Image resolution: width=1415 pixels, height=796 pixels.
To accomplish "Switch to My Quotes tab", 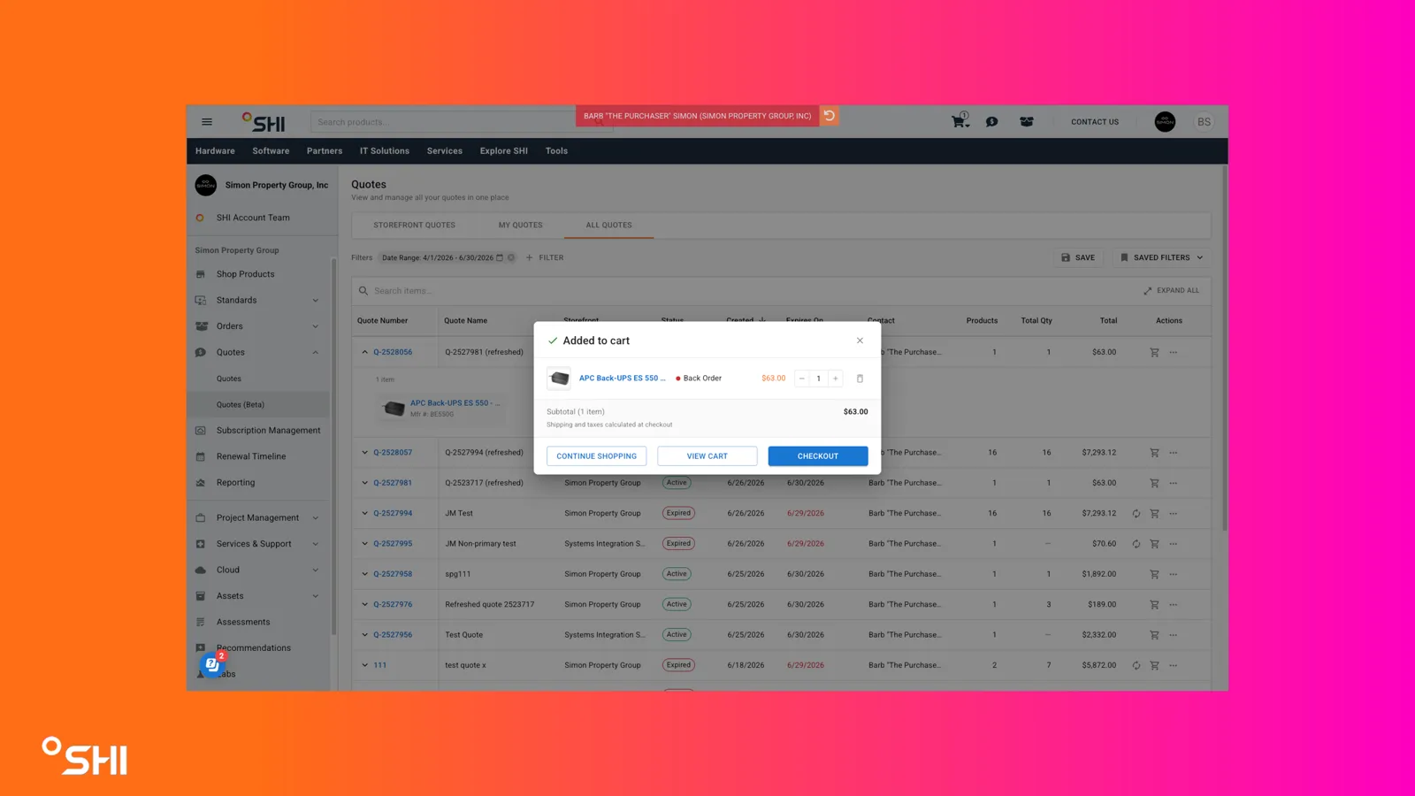I will pos(520,225).
